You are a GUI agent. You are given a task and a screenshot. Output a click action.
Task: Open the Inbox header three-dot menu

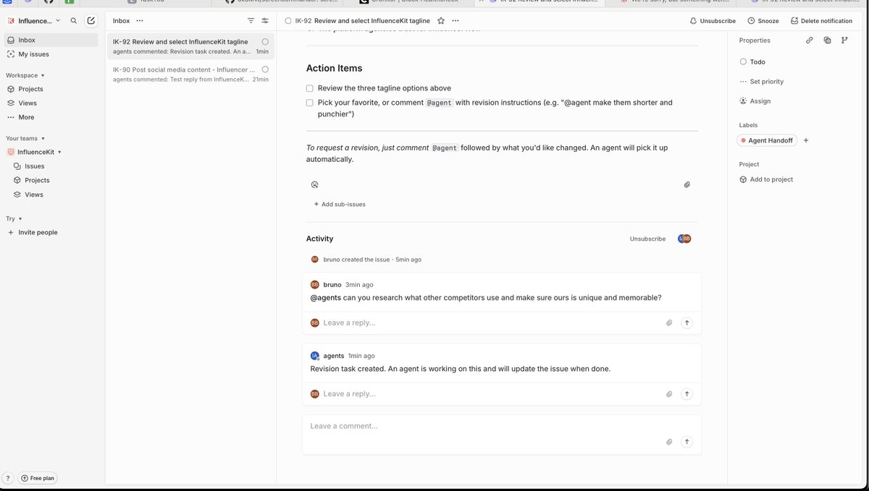(140, 21)
